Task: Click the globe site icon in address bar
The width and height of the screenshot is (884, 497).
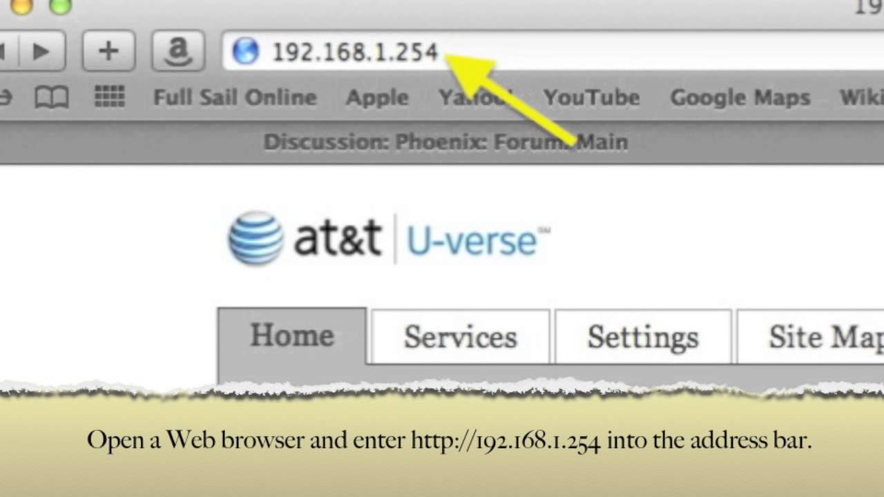Action: coord(245,51)
